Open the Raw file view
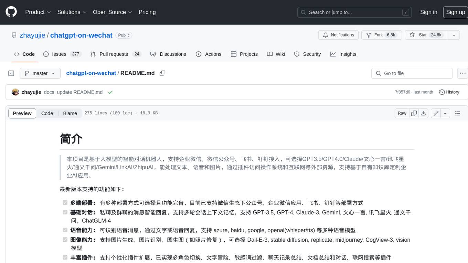The height and width of the screenshot is (263, 468). point(402,113)
